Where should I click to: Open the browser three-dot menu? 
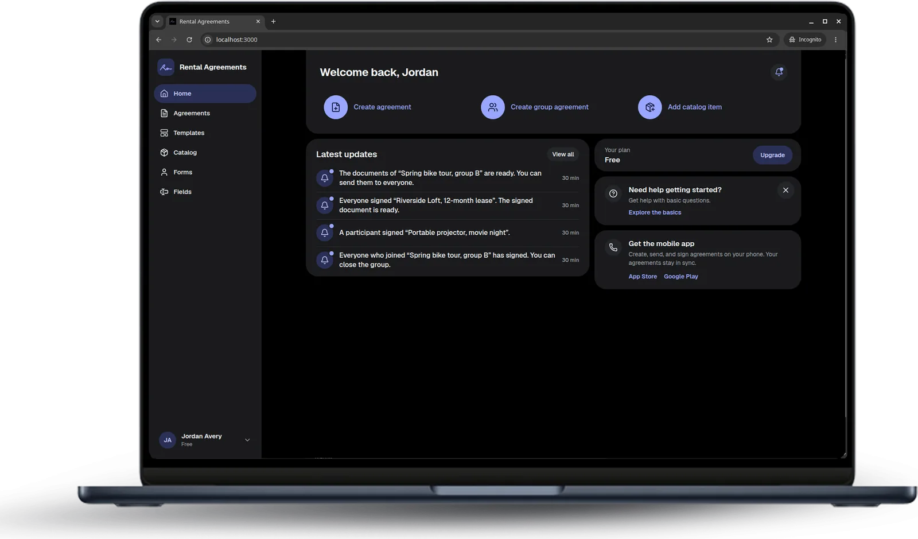point(835,40)
